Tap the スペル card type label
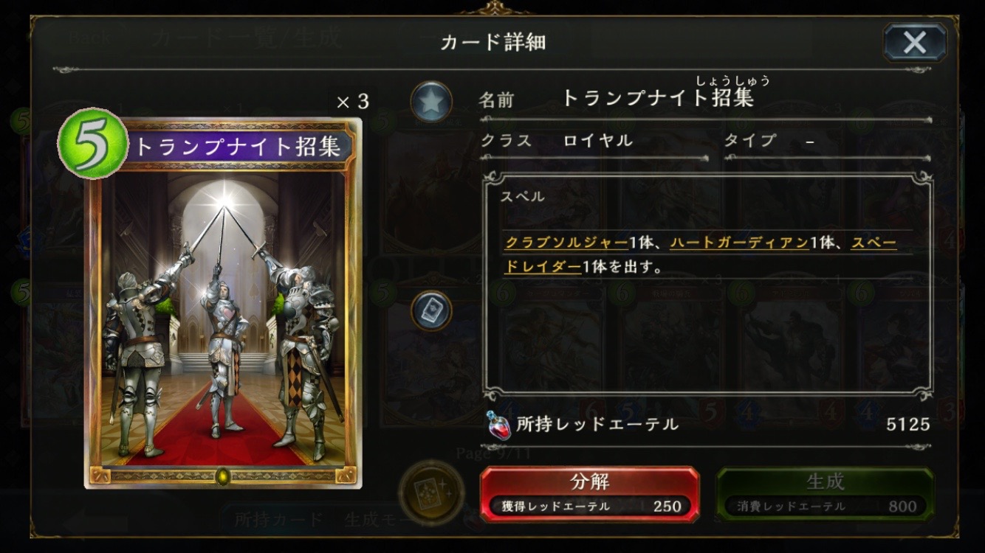Viewport: 985px width, 553px height. coord(522,197)
